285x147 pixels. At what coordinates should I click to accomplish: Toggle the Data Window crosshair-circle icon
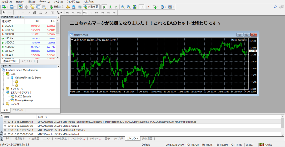[x=26, y=7]
